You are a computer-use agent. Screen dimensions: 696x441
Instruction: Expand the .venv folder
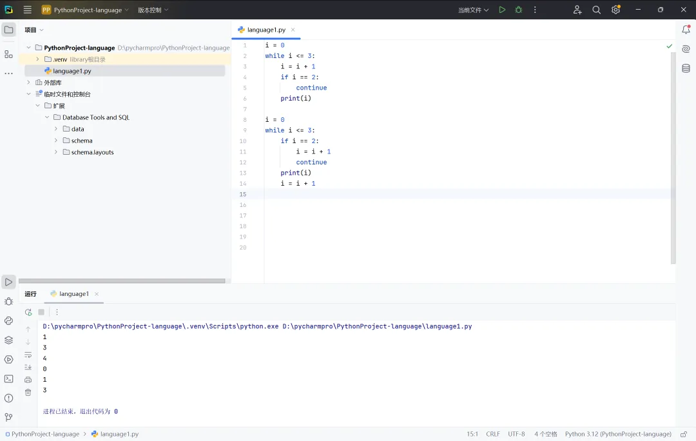(x=38, y=59)
